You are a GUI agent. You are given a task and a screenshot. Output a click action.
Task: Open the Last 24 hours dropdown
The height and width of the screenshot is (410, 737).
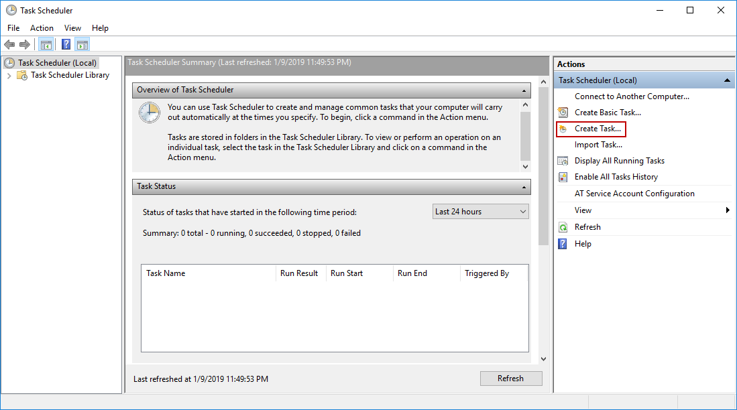click(480, 212)
